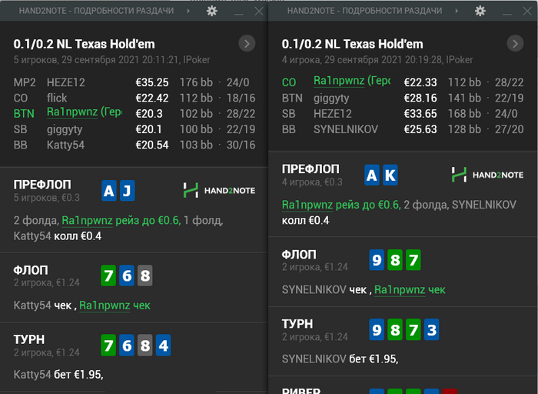Click Ra1npwnz check action on right flop
This screenshot has height=394, width=538.
click(x=410, y=290)
